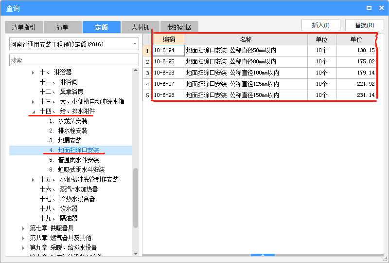389x263 pixels.
Task: Select the code cell 10-6-96
Action: tap(169, 73)
